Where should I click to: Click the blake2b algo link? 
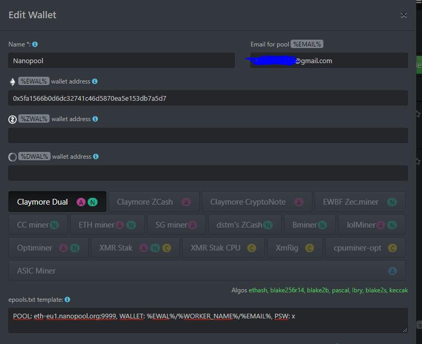click(318, 290)
